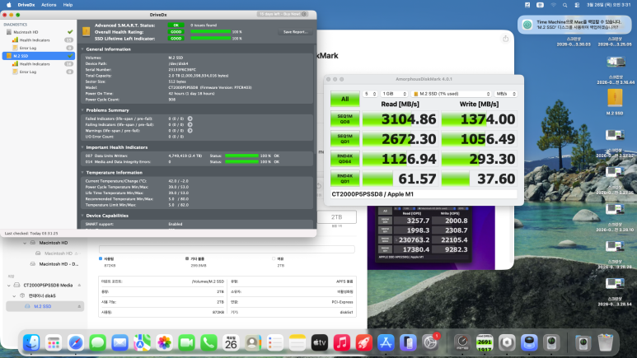
Task: Click the Wi-Fi status icon
Action: 553,5
